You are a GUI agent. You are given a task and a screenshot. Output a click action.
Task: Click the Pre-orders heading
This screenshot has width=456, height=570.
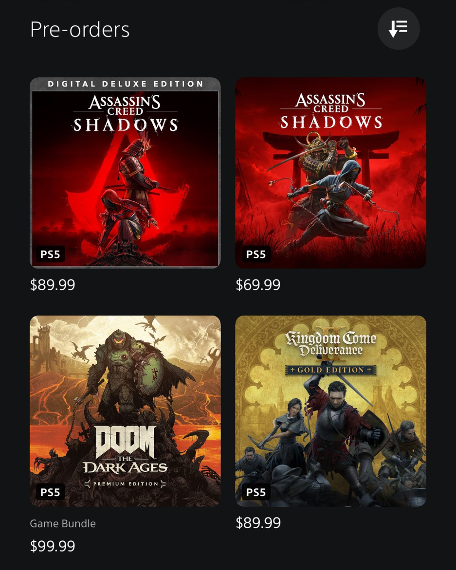80,30
